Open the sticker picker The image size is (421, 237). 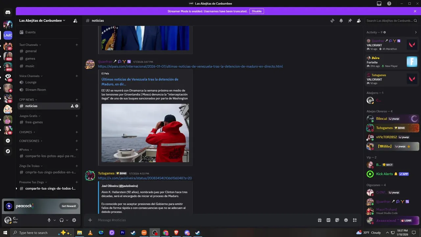click(x=337, y=220)
